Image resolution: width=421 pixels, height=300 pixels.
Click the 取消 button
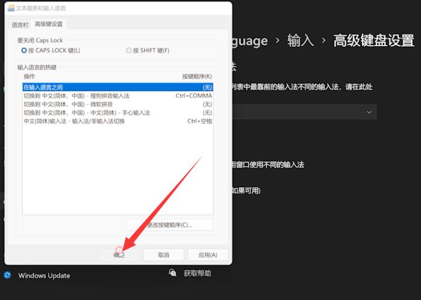(x=163, y=255)
